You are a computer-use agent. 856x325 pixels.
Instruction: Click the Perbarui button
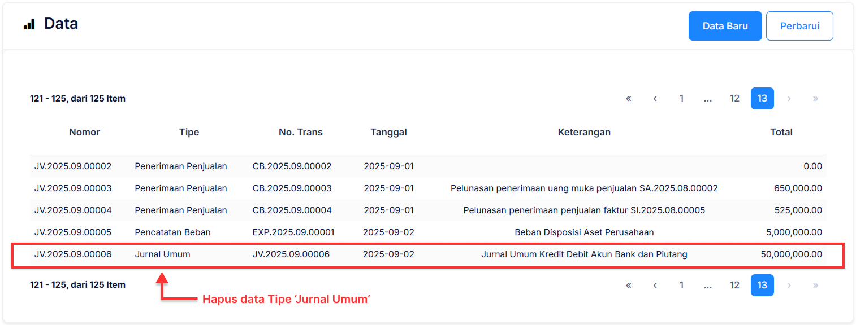799,25
